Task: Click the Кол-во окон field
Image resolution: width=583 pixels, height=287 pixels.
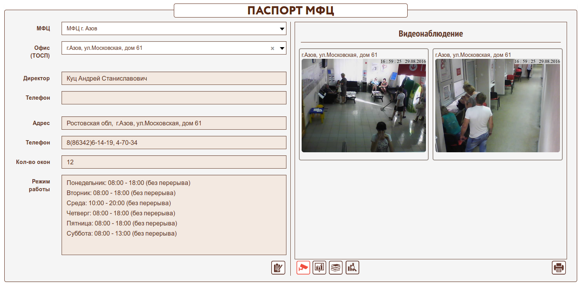Action: pos(174,162)
